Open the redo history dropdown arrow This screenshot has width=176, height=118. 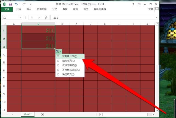[x=27, y=4]
